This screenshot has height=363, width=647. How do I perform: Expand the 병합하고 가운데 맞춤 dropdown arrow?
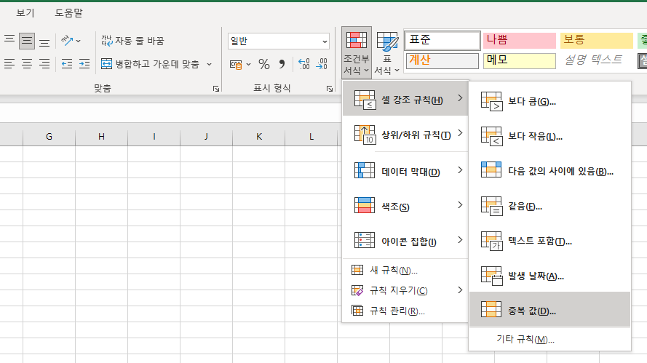pos(210,64)
